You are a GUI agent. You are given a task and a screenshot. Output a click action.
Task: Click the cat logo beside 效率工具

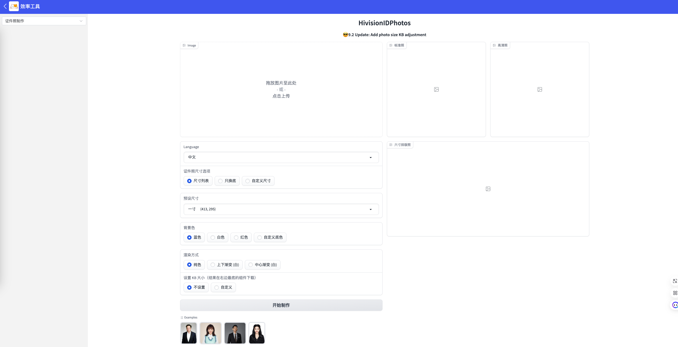click(x=14, y=6)
